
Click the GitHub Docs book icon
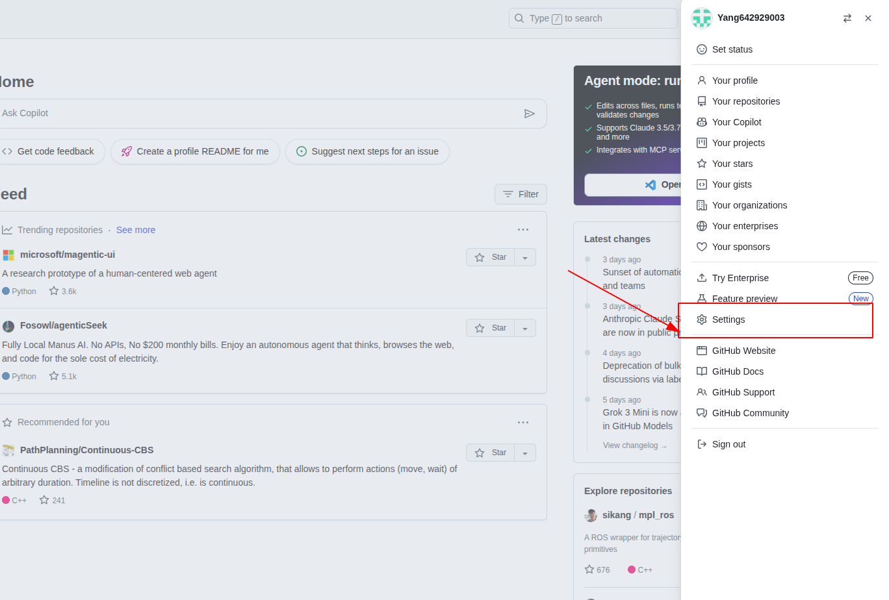pyautogui.click(x=702, y=371)
